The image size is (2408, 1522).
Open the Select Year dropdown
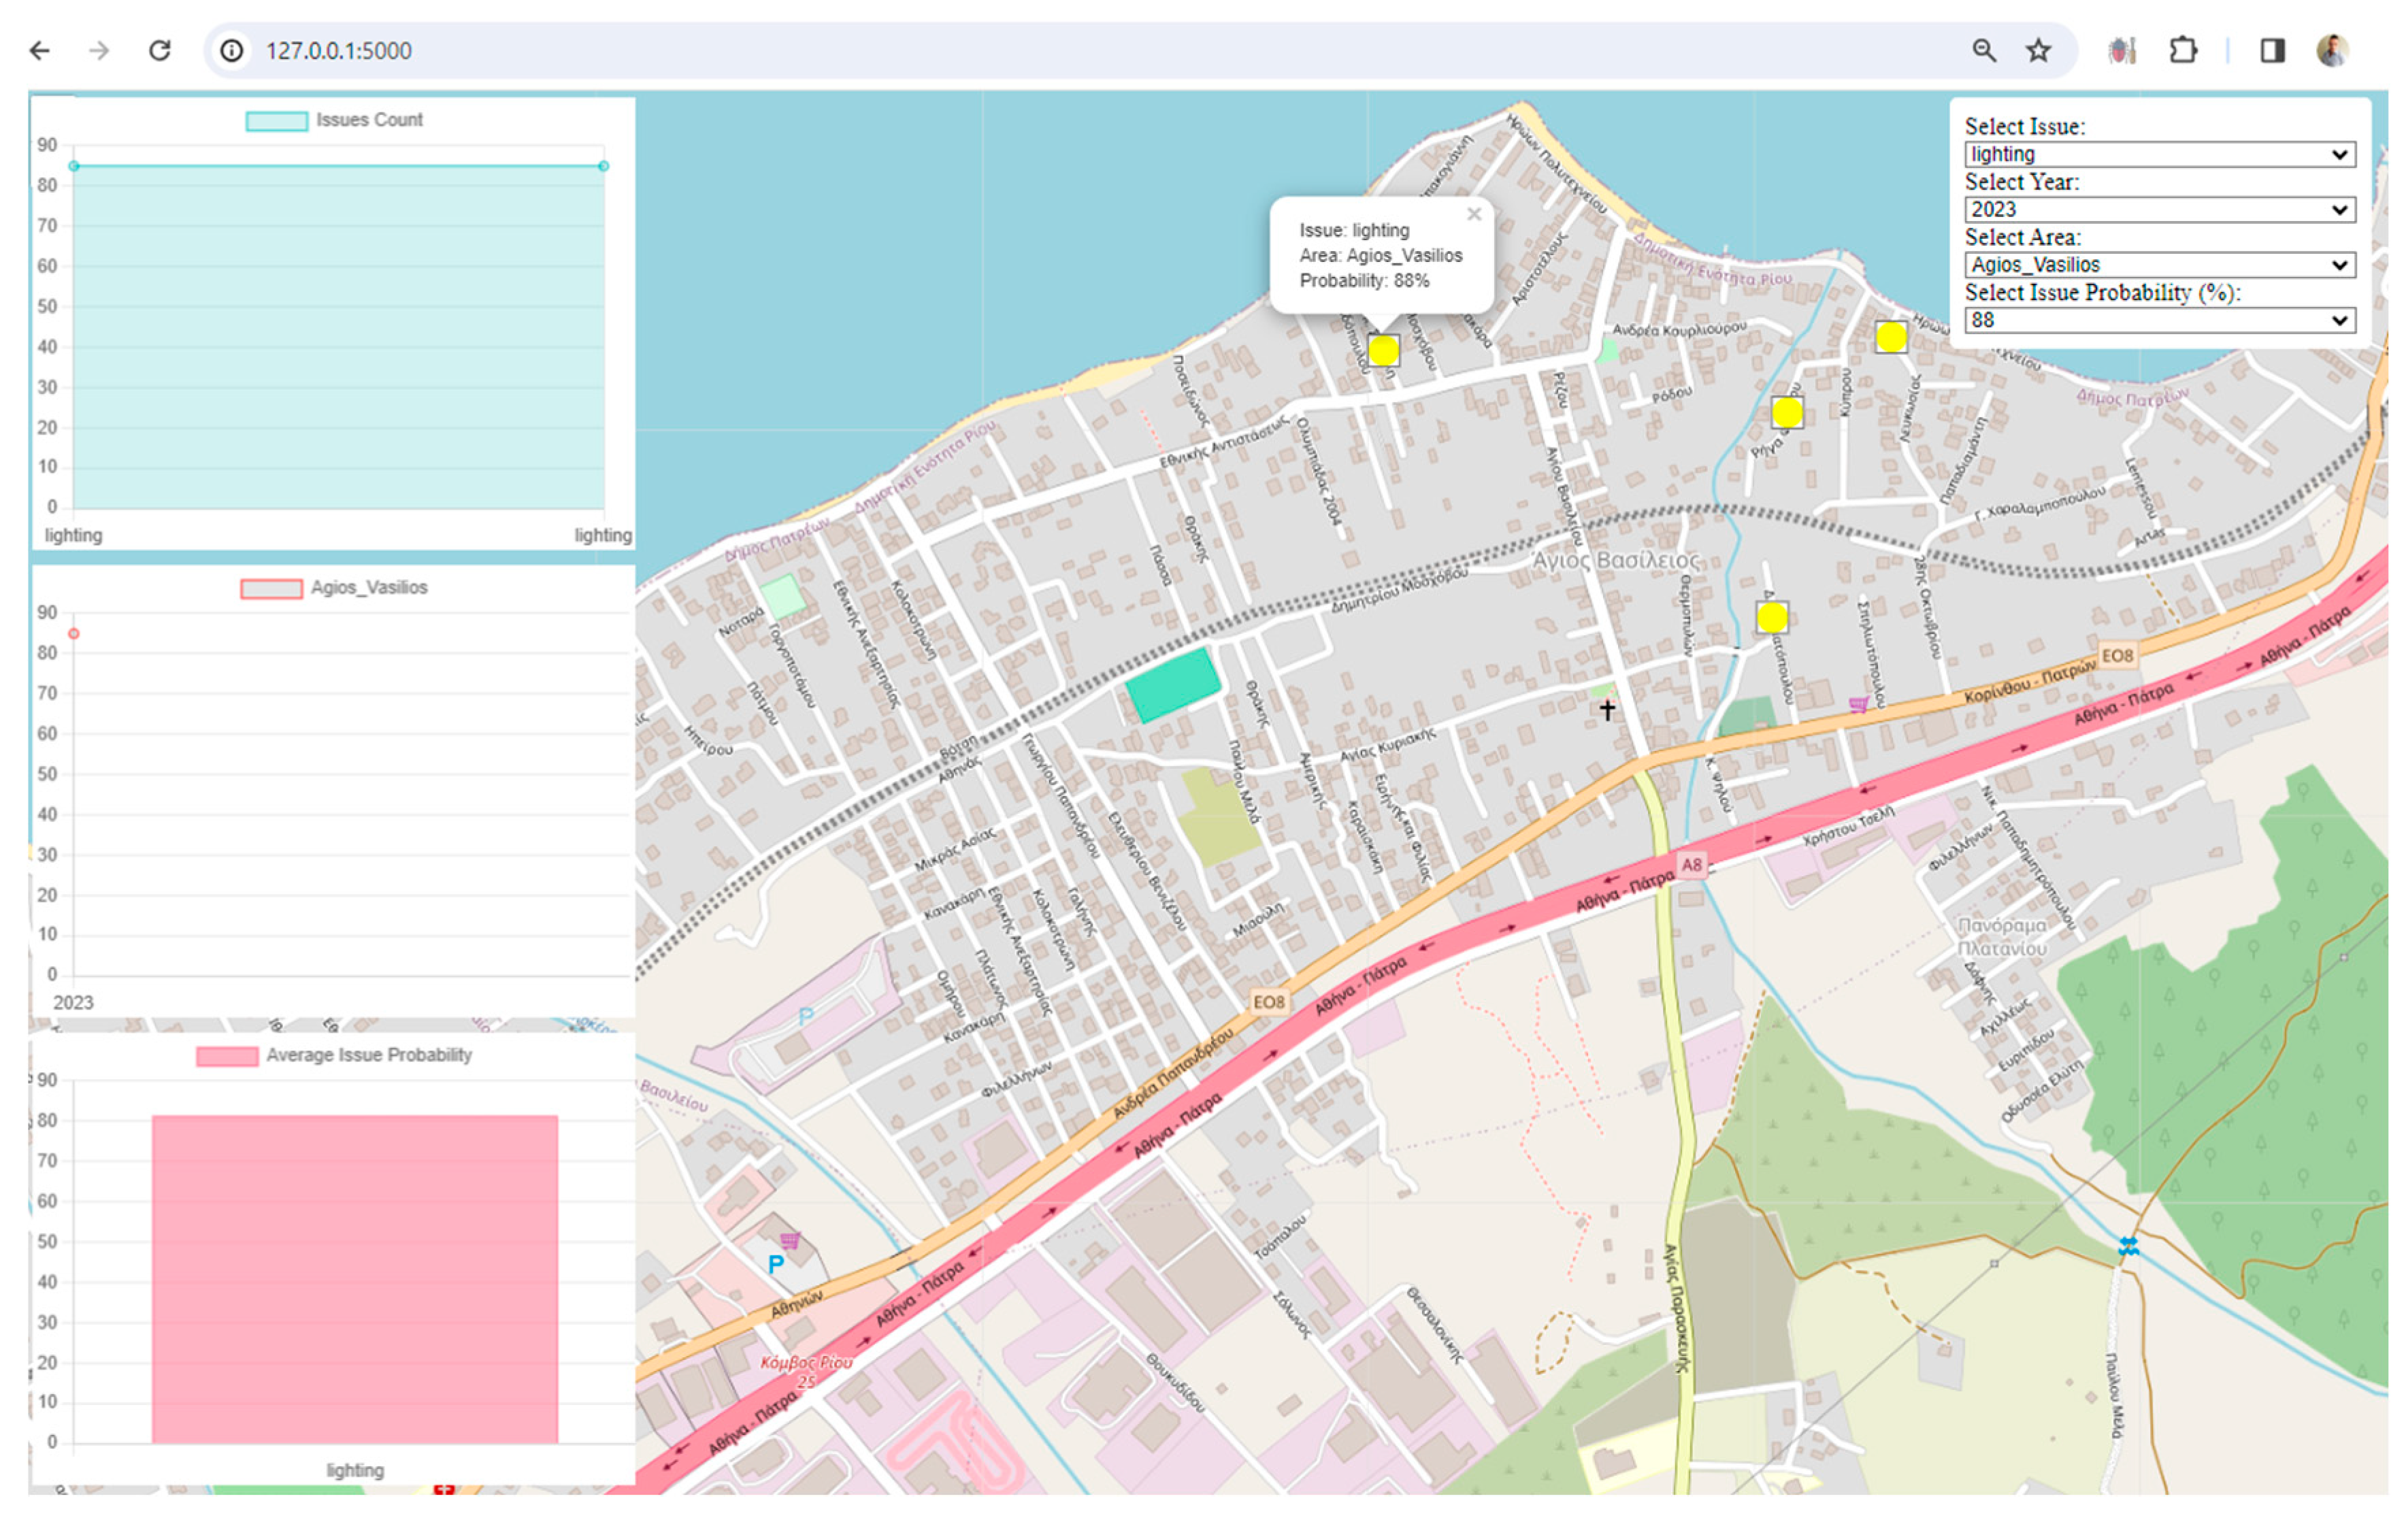click(x=2159, y=209)
